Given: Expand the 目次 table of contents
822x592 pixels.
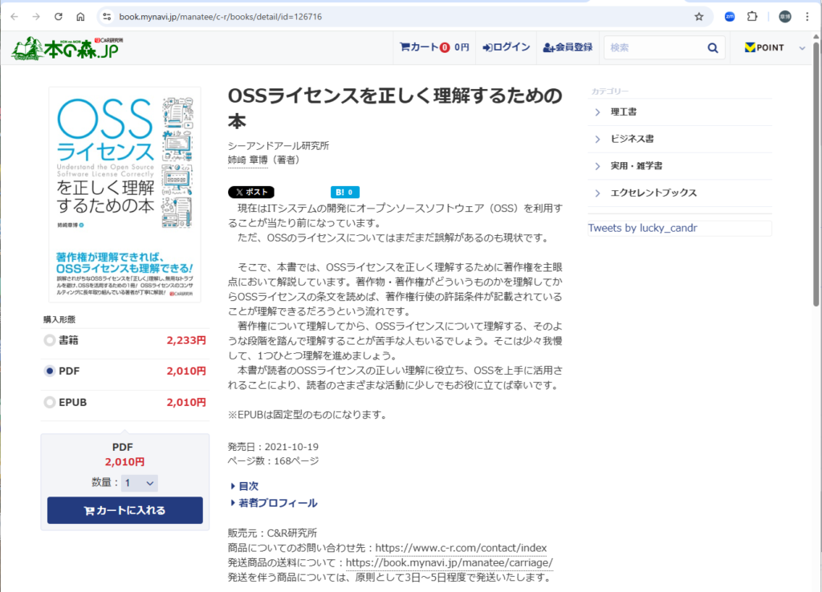Looking at the screenshot, I should tap(244, 485).
